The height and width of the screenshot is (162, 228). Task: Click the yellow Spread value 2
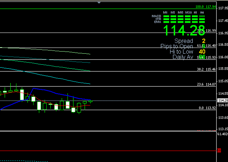[x=204, y=41]
